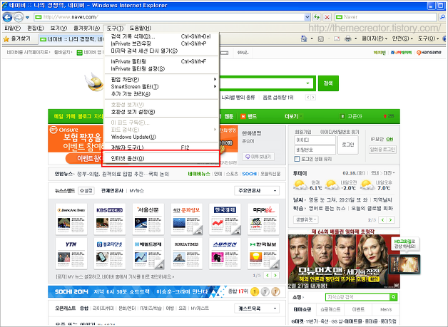Viewport: 448px width, 327px height.
Task: Click the Home icon in command bar
Action: tap(304, 38)
